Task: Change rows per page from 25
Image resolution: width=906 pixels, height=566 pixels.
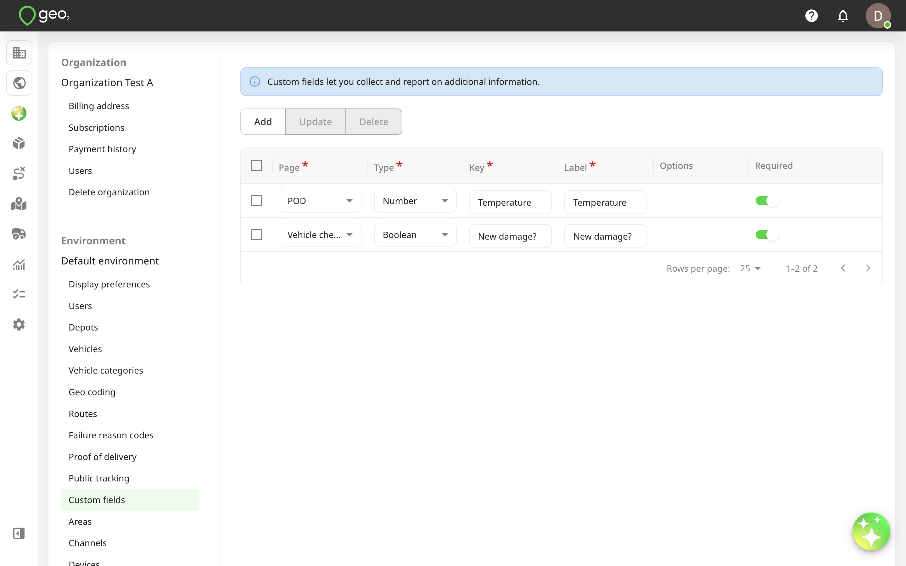Action: tap(750, 269)
